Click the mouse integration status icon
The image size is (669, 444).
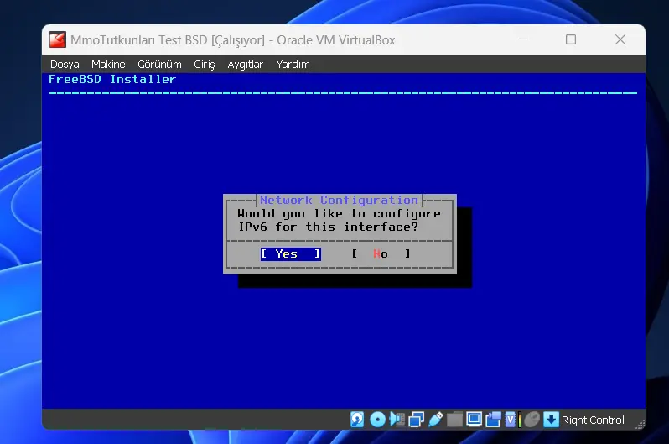point(532,420)
